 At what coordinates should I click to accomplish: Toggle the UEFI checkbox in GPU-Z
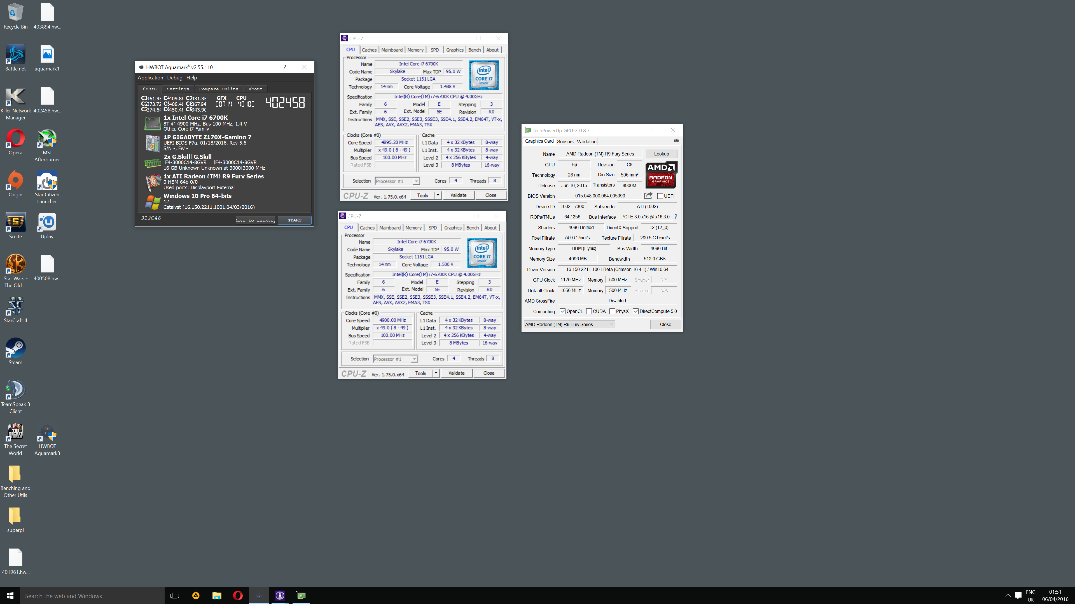660,196
